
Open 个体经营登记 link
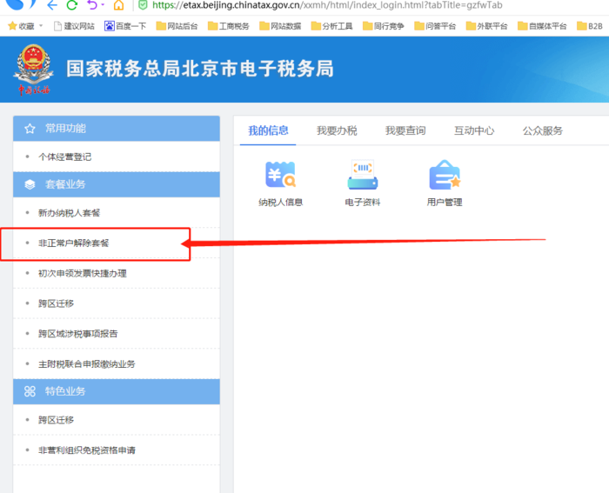click(65, 157)
